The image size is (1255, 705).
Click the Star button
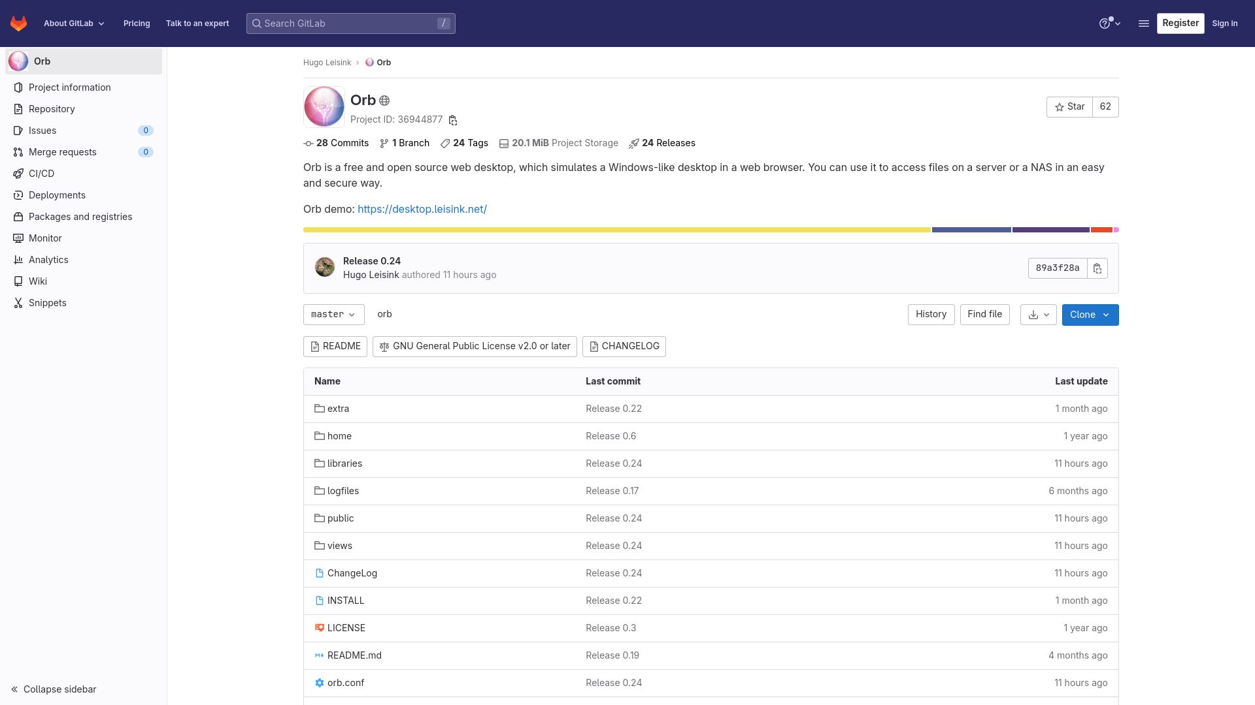(x=1069, y=107)
